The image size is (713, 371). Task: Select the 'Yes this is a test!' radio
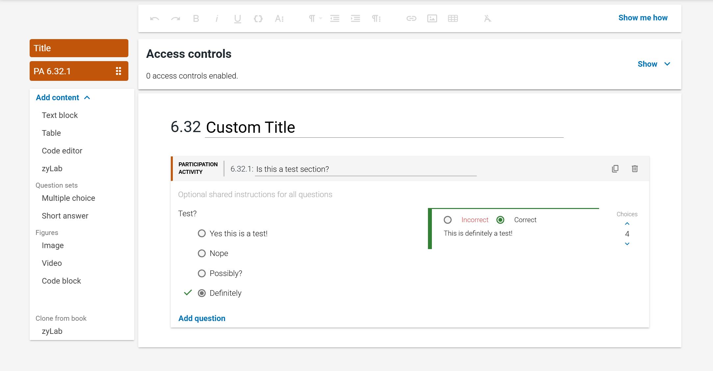201,233
